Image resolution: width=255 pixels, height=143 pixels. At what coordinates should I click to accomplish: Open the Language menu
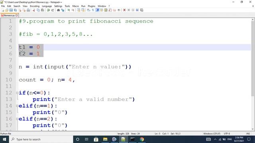(x=47, y=6)
